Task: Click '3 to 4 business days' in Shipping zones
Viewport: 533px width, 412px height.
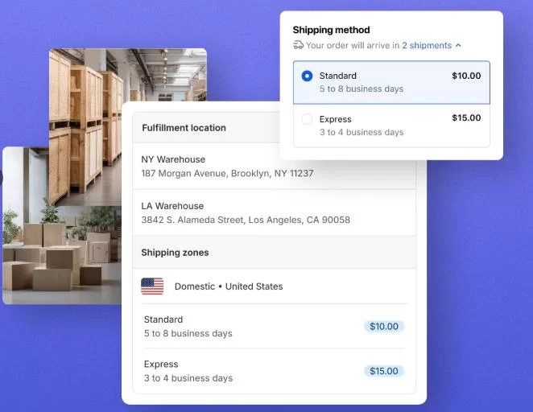Action: point(188,378)
